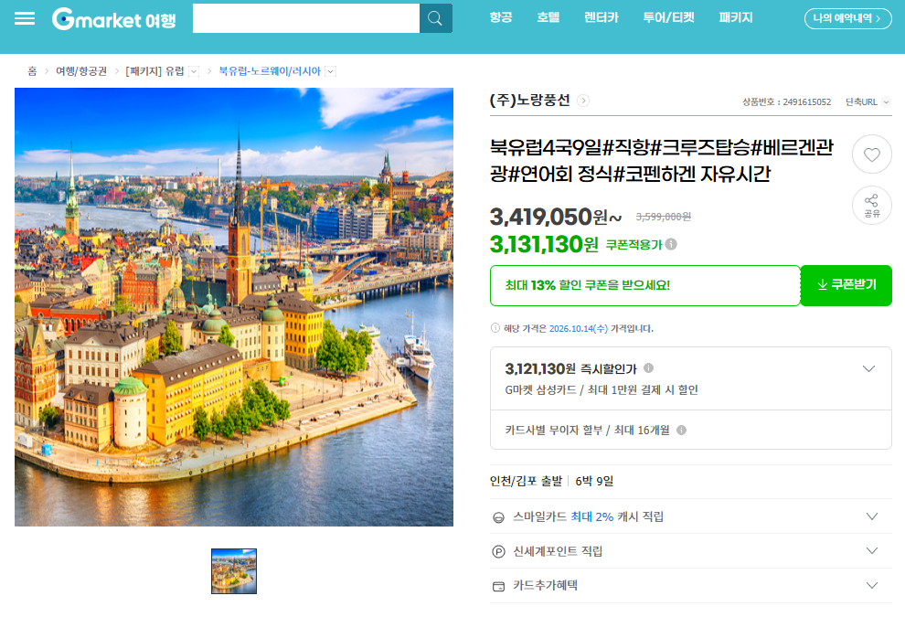Click the info icon beside 즉시할인가
The width and height of the screenshot is (905, 617).
[x=648, y=368]
